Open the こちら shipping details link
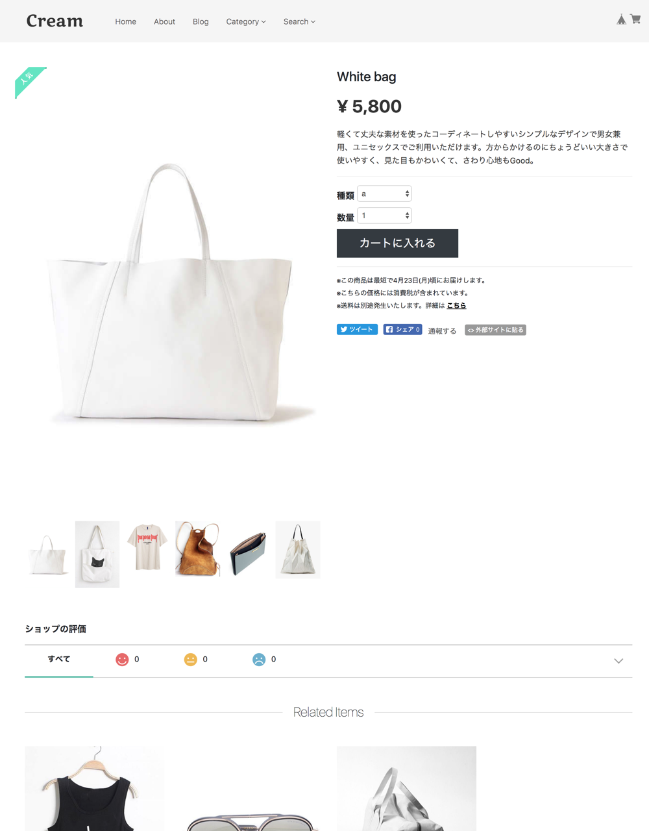This screenshot has width=649, height=831. (456, 306)
